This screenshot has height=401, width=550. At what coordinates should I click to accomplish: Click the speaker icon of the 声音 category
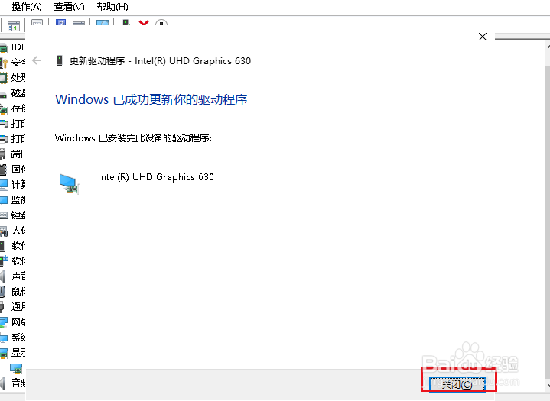3,276
